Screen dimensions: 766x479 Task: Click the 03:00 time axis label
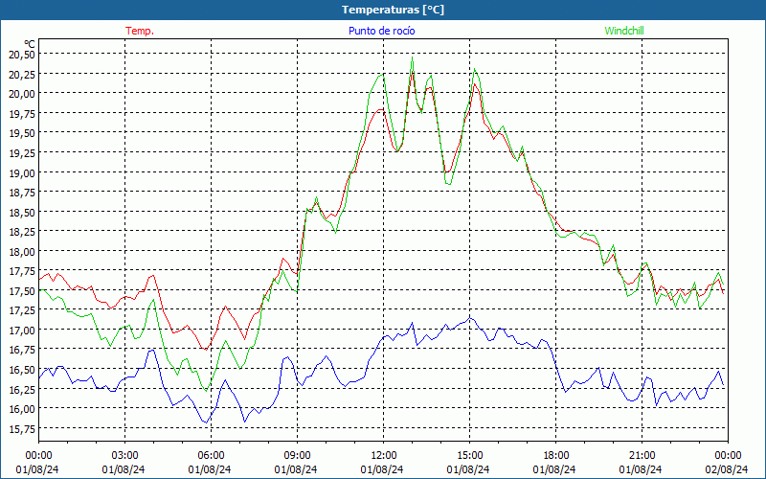point(125,456)
